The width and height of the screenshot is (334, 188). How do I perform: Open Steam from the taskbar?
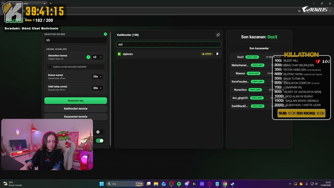coord(232,184)
